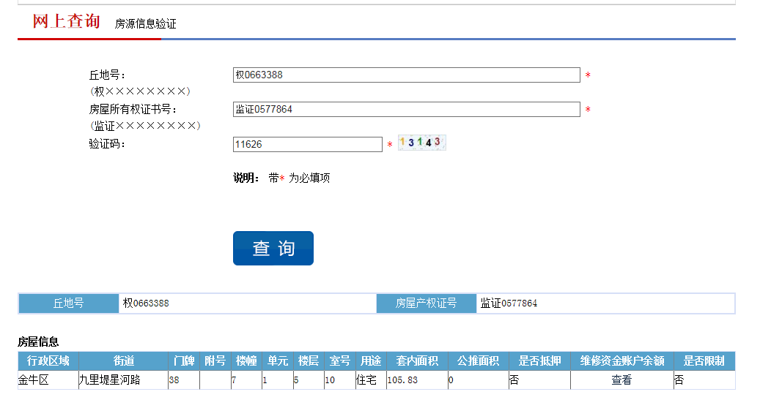The image size is (760, 400).
Task: Open the 查看 link for maintenance fund balance
Action: [x=621, y=380]
